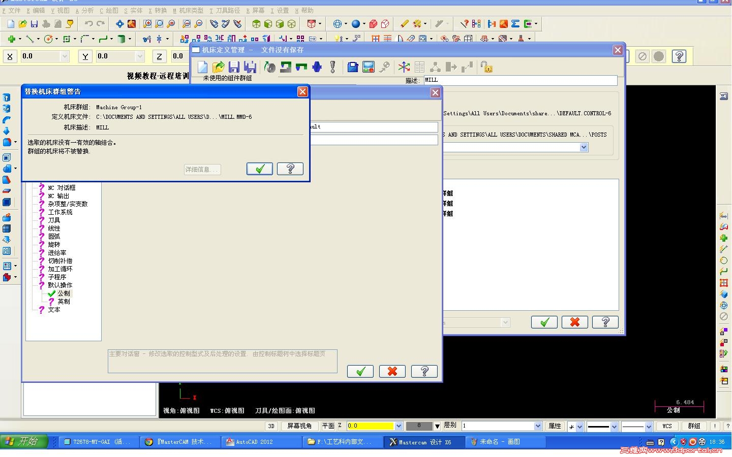Click the X coordinate lock button
This screenshot has width=732, height=457.
[x=10, y=56]
